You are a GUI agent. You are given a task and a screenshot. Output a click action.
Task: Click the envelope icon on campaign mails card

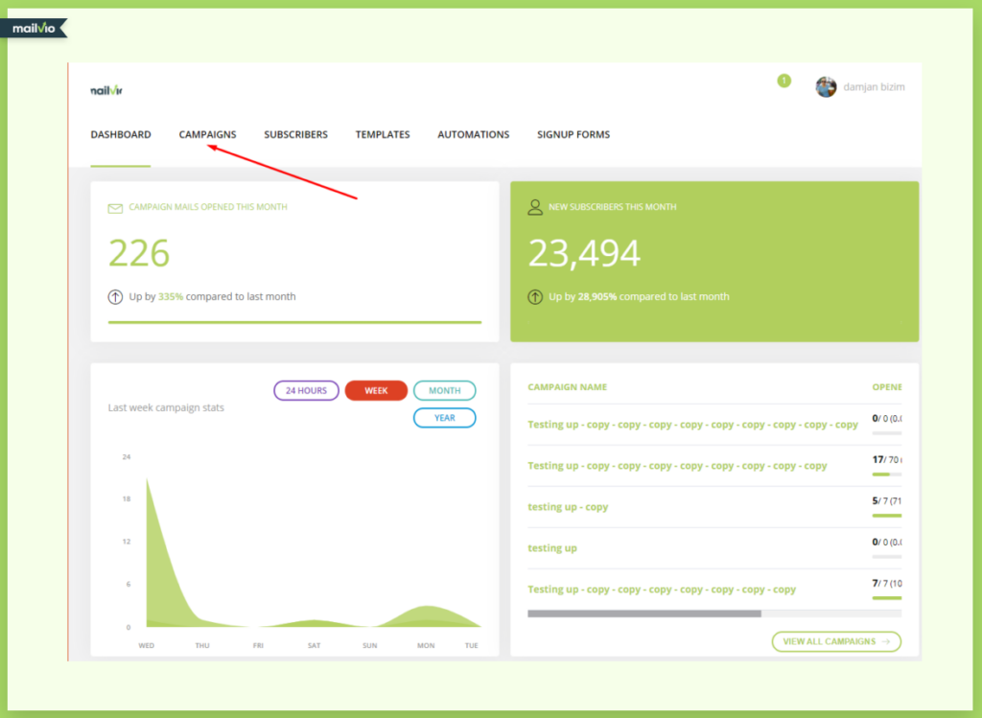pos(116,206)
